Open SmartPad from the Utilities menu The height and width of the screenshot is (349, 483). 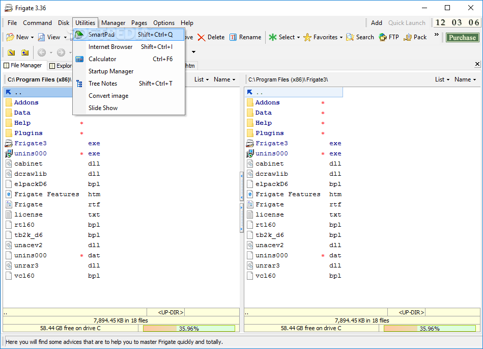(129, 35)
